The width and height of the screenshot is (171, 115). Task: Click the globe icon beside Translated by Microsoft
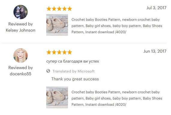coord(48,71)
